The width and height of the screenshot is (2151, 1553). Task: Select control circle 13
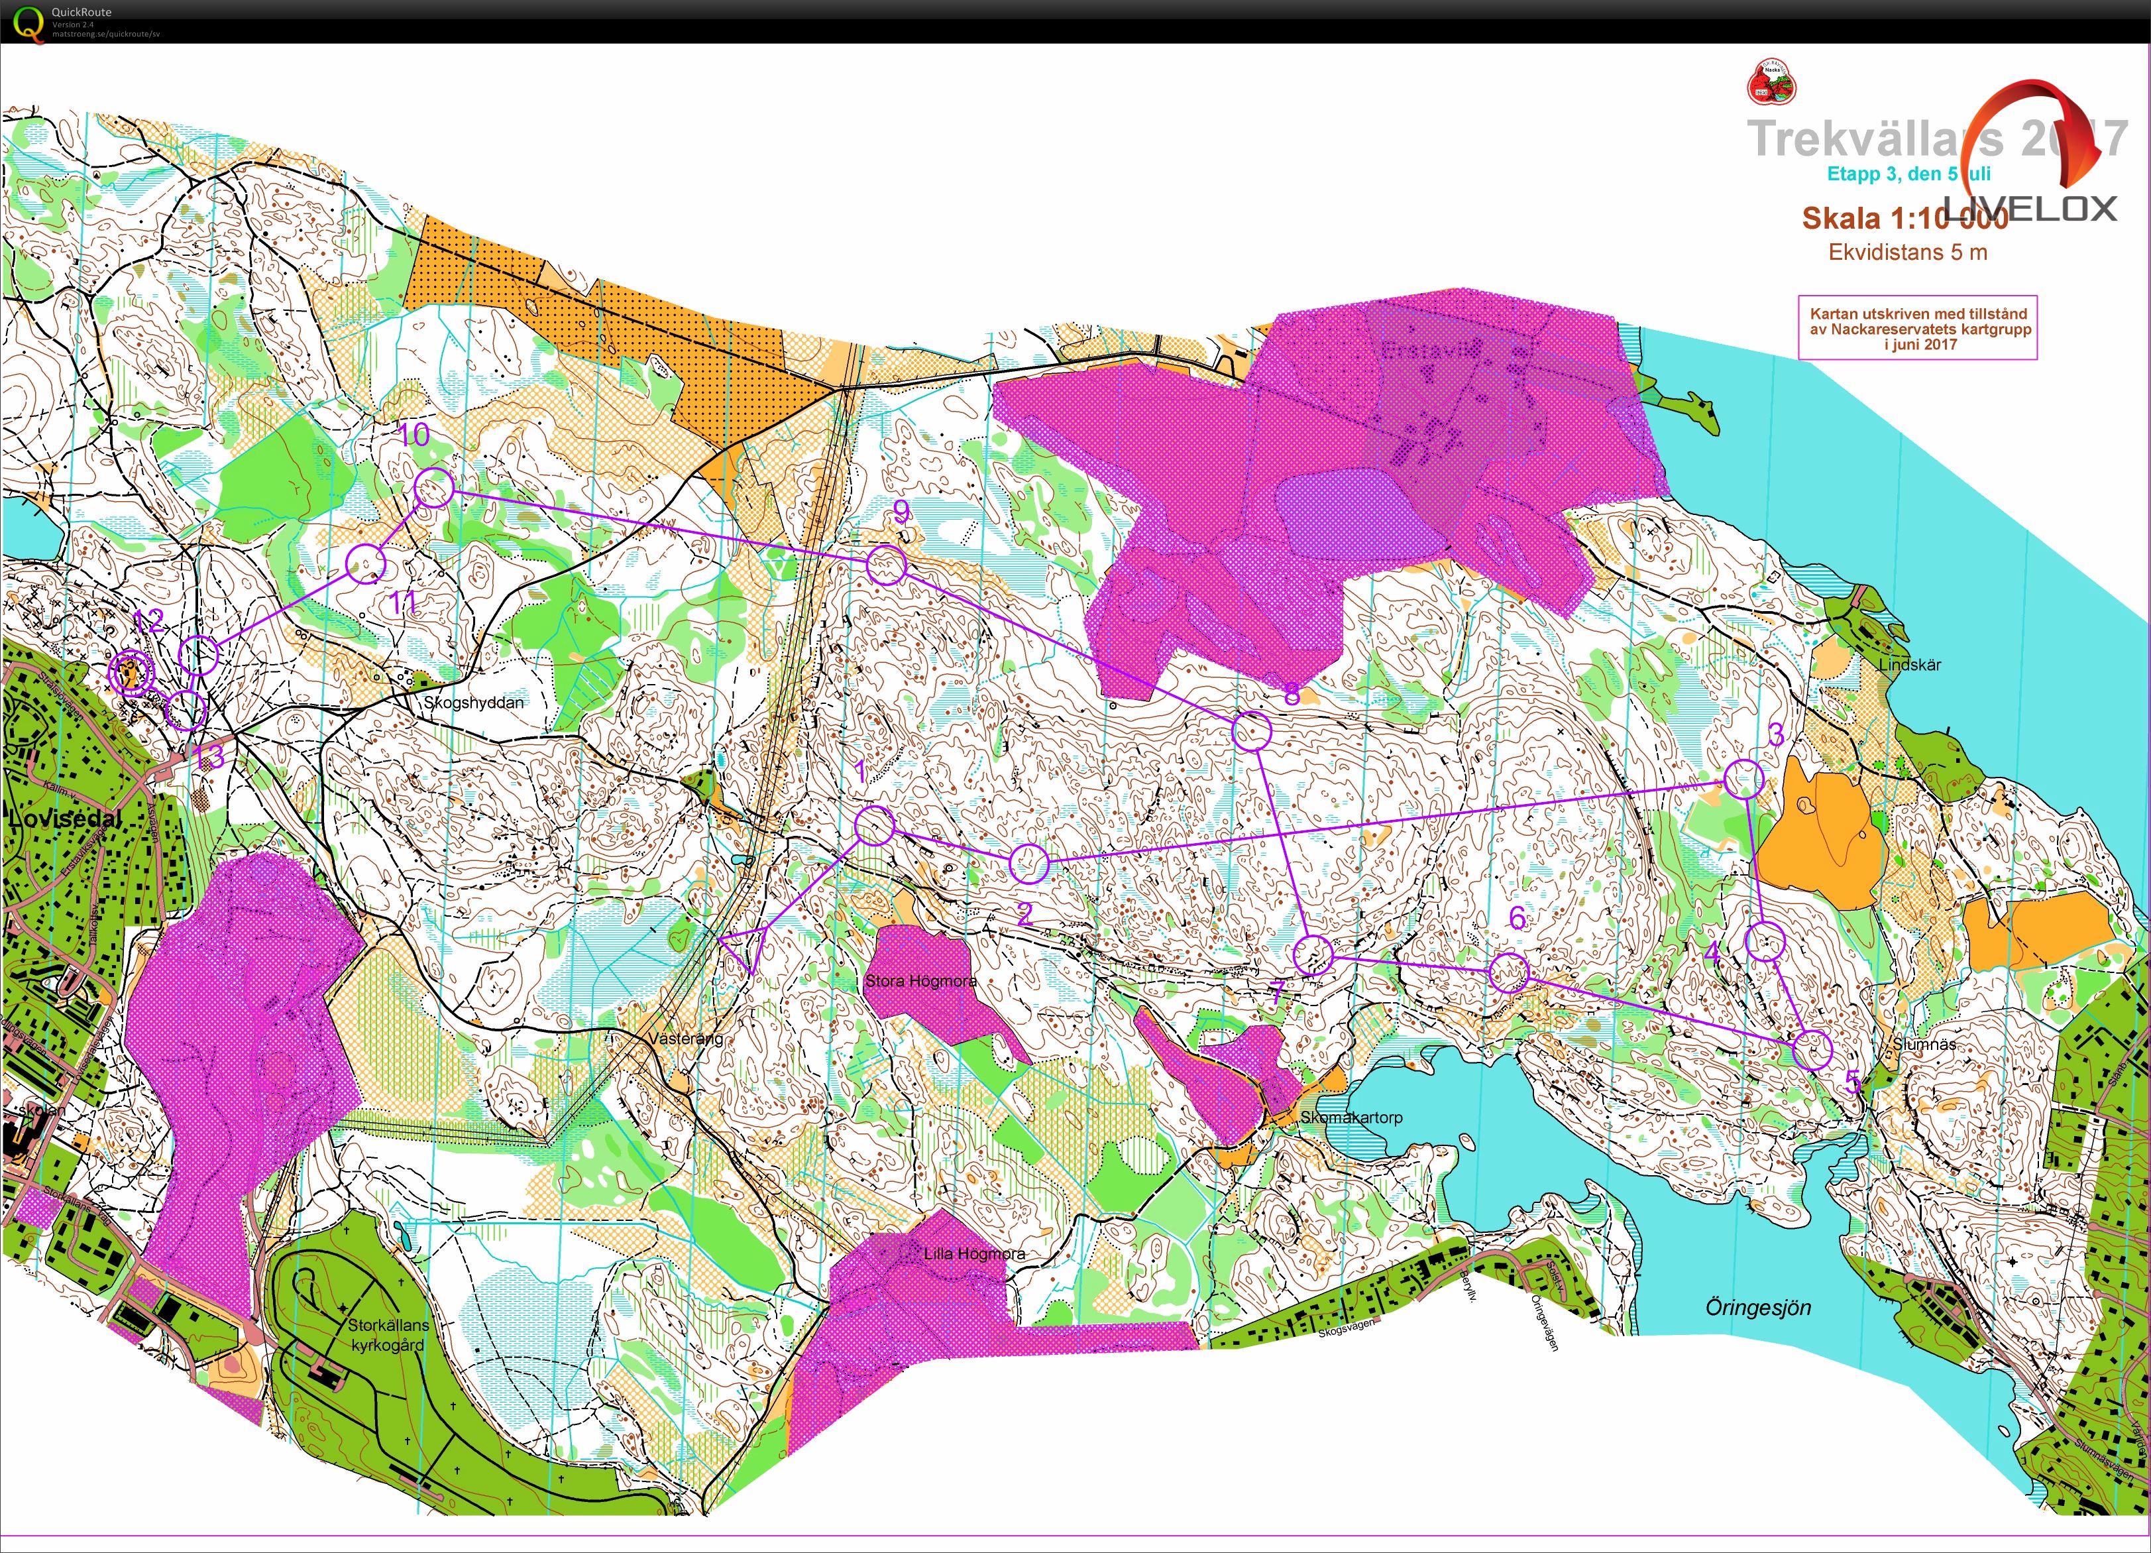(x=186, y=710)
